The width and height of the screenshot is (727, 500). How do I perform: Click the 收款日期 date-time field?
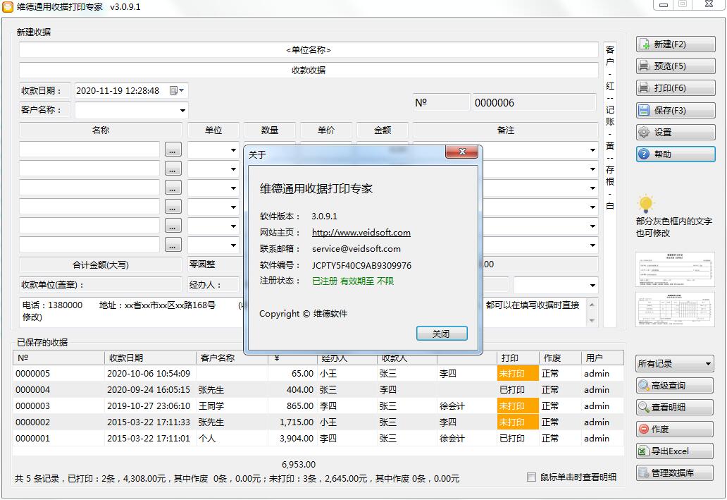click(131, 90)
